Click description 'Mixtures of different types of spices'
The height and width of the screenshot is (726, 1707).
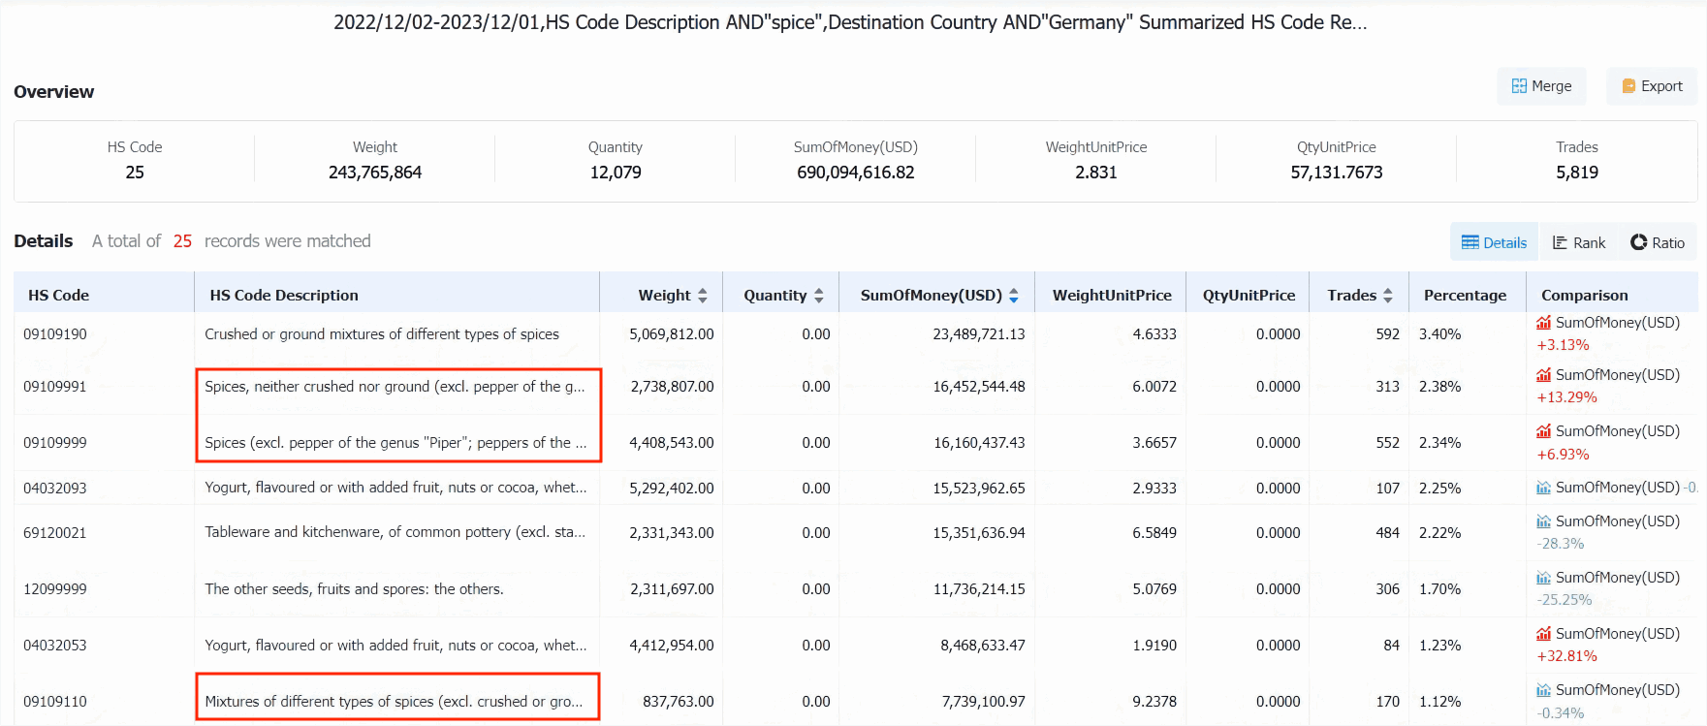coord(394,702)
